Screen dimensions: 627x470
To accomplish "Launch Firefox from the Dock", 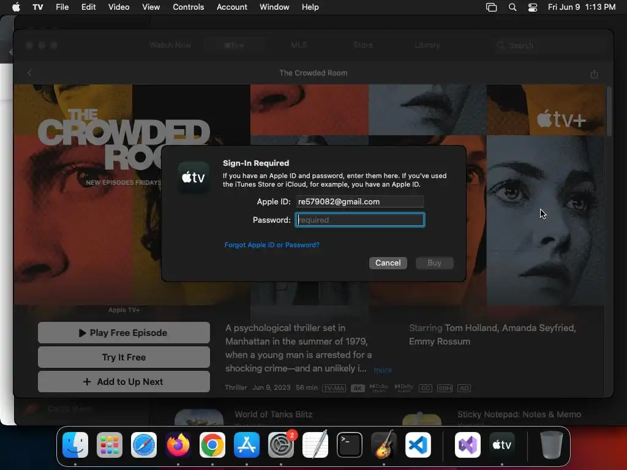I will (178, 445).
